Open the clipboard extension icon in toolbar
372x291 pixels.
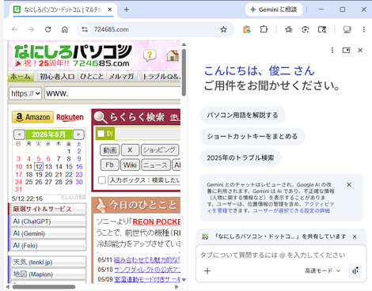(247, 29)
